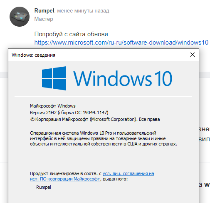Click the Windows: сведения title bar text

pos(33,55)
